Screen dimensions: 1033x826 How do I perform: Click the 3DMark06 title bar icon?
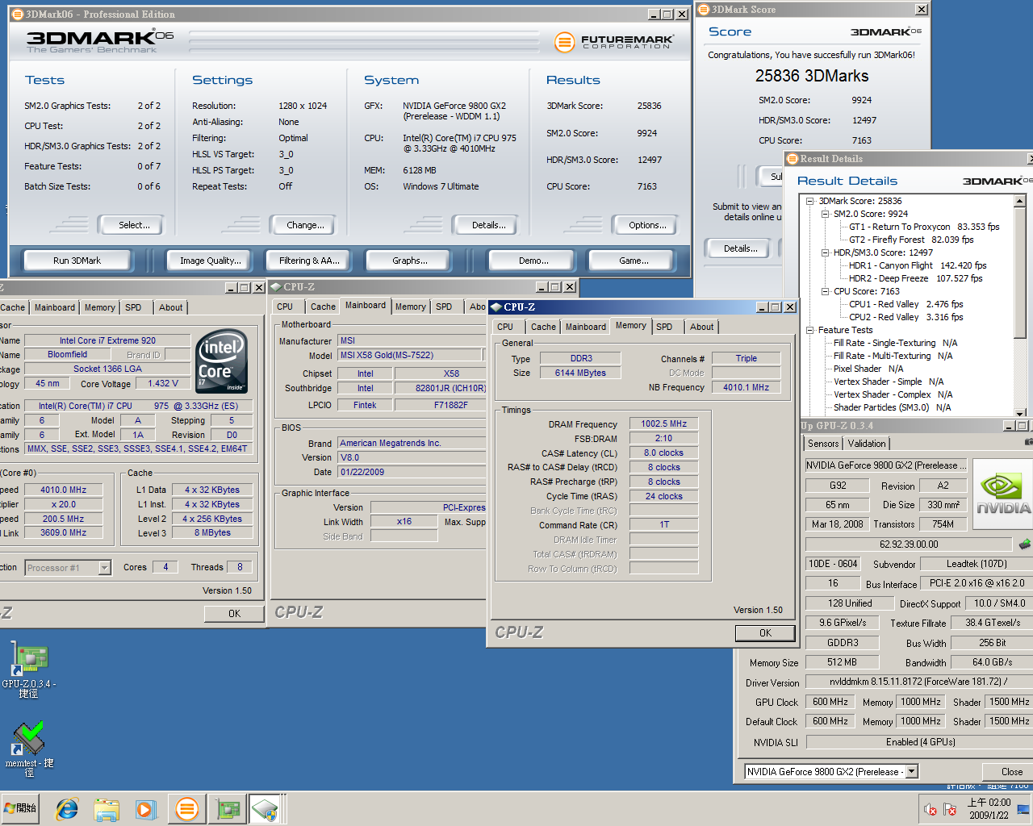pos(17,14)
